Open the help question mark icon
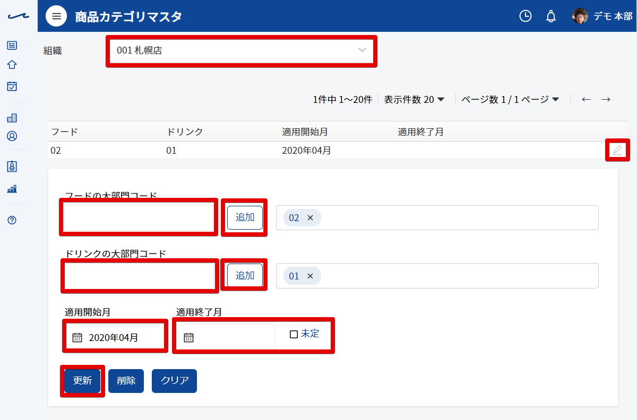The width and height of the screenshot is (637, 420). click(x=12, y=220)
